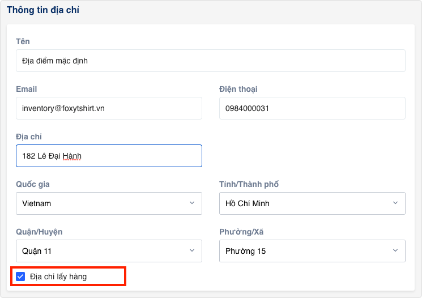Untick the Địa chỉ lấy hàng checkbox
This screenshot has height=298, width=422.
(x=21, y=276)
